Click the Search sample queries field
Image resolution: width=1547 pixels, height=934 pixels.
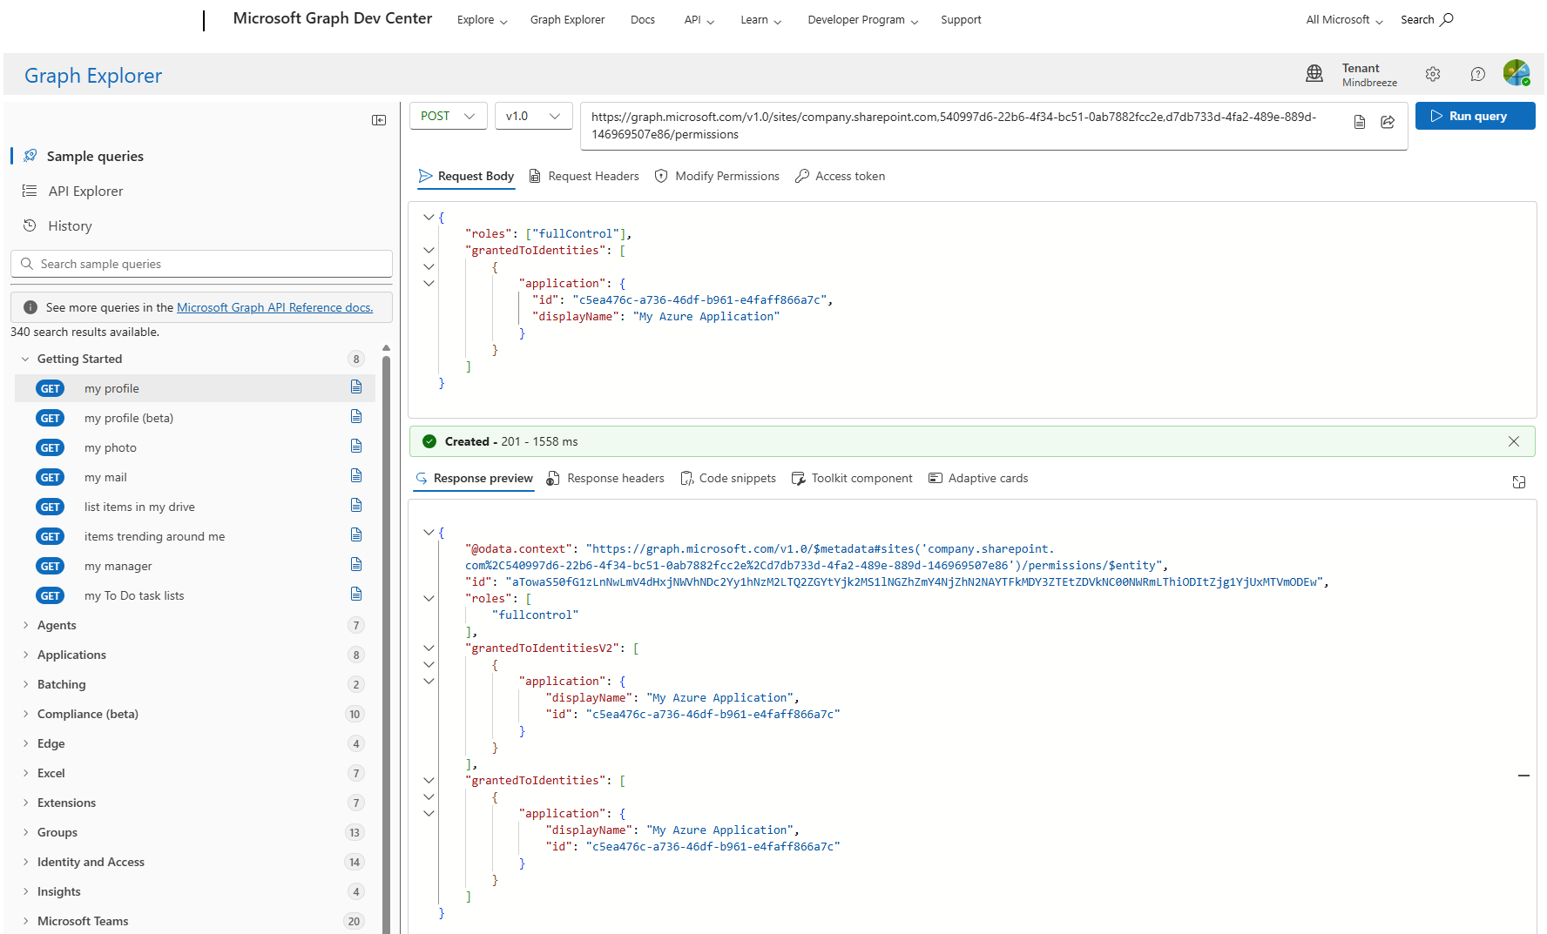click(202, 264)
